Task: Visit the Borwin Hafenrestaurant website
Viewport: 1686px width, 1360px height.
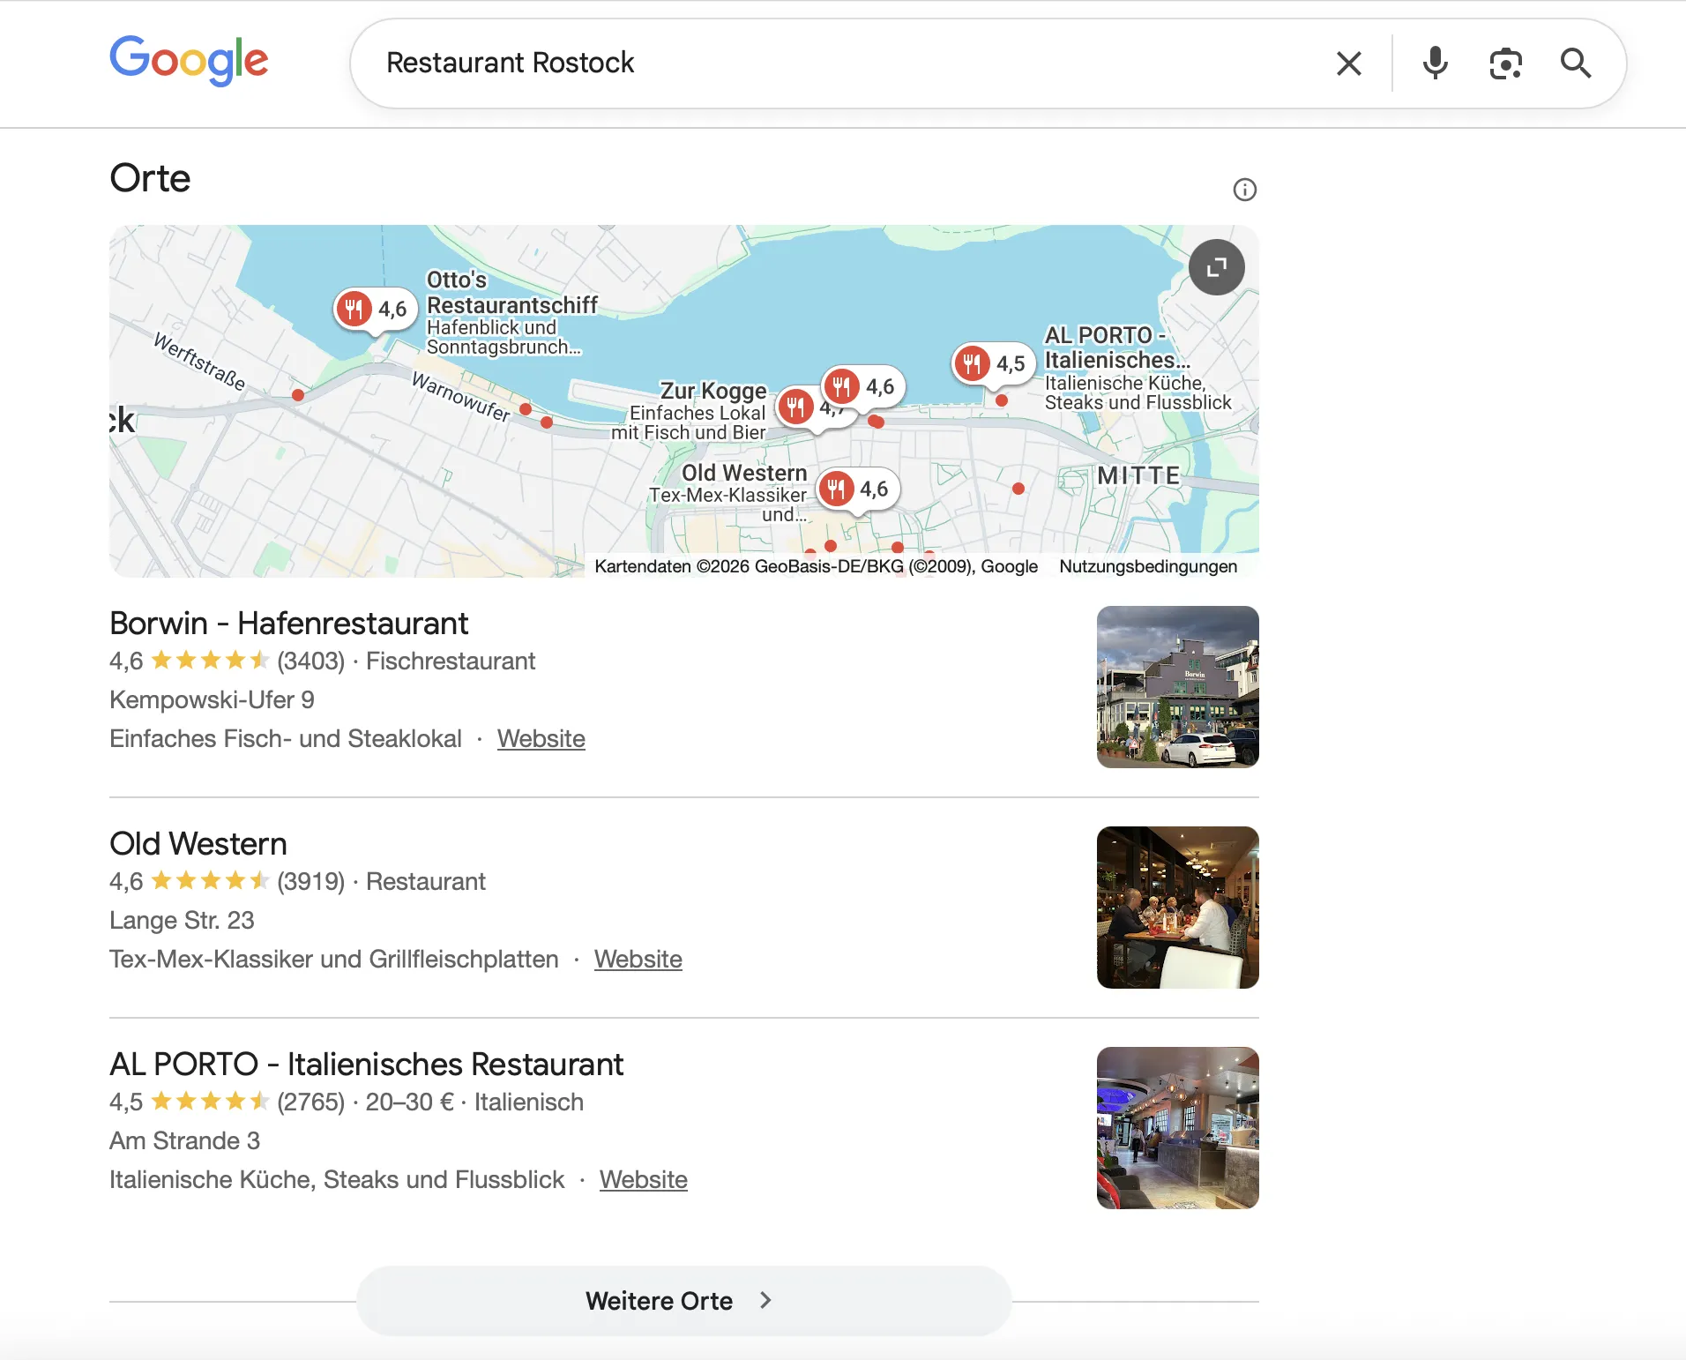Action: (x=541, y=738)
